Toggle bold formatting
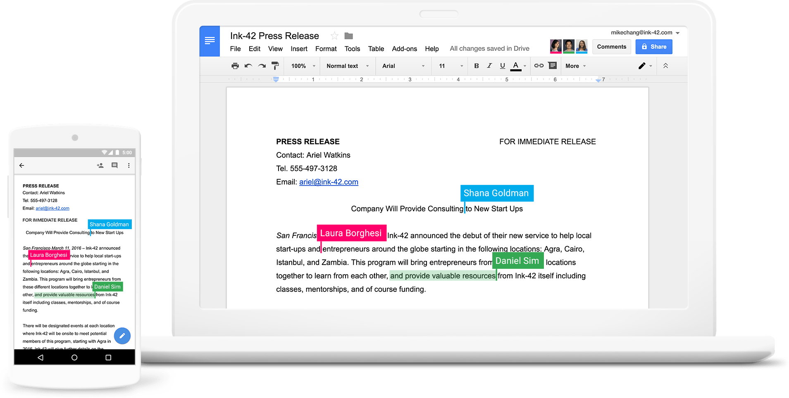Image resolution: width=789 pixels, height=398 pixels. (476, 66)
